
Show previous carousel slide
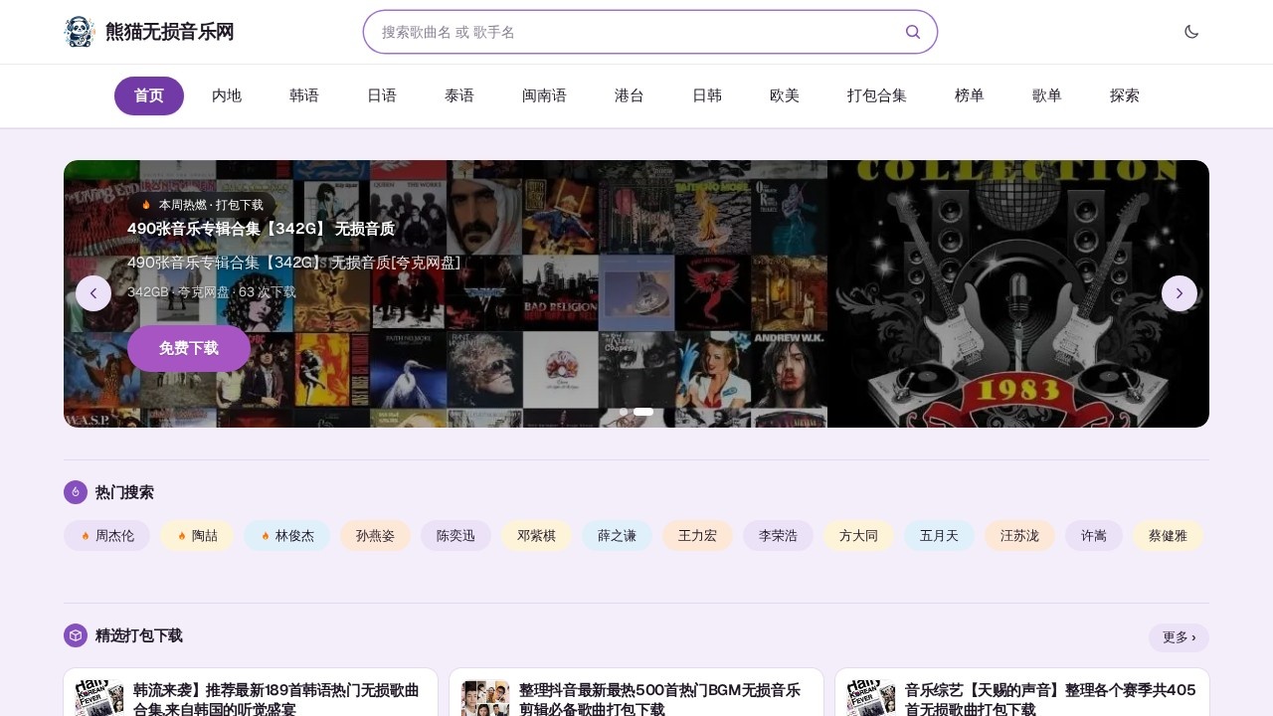tap(93, 293)
